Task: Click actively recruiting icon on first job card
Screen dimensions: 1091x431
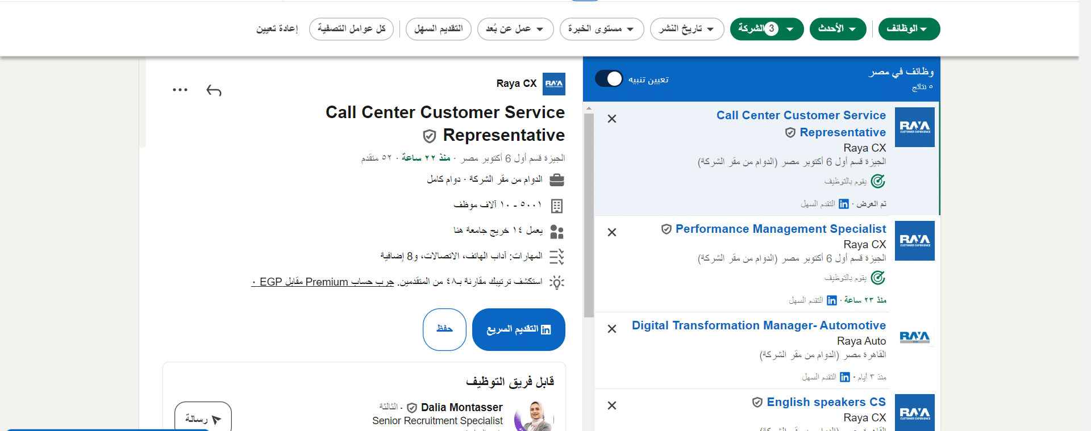Action: [878, 181]
